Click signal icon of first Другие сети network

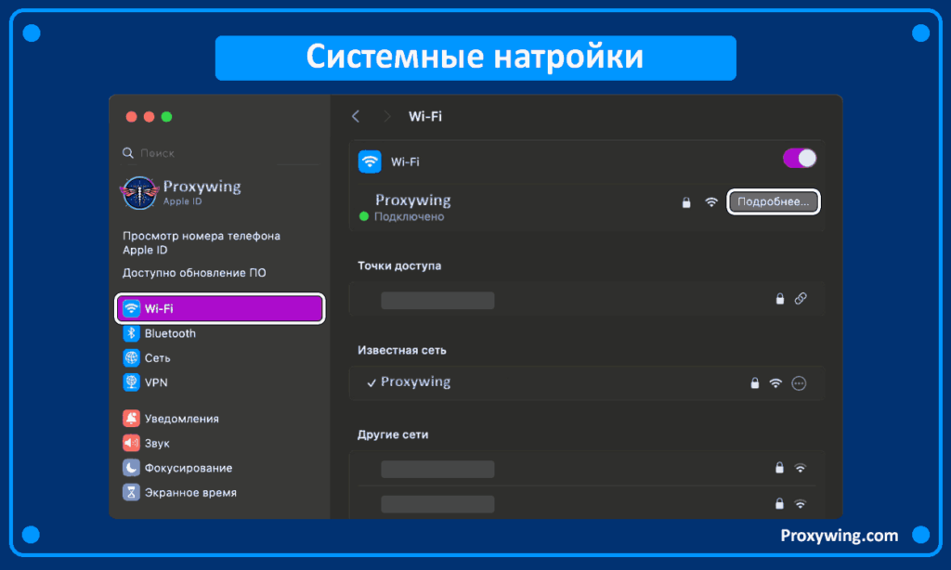click(x=801, y=468)
